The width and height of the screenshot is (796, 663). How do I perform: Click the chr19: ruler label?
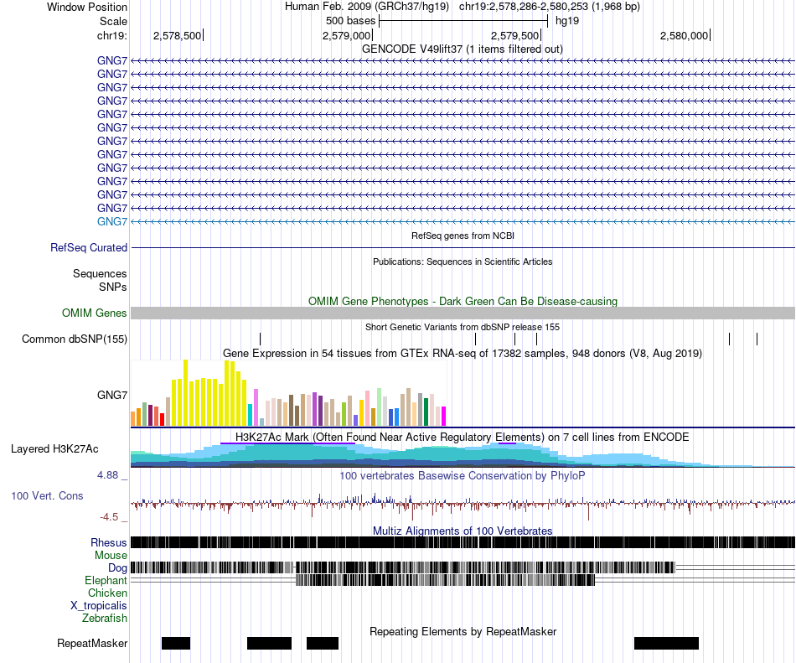pos(112,35)
